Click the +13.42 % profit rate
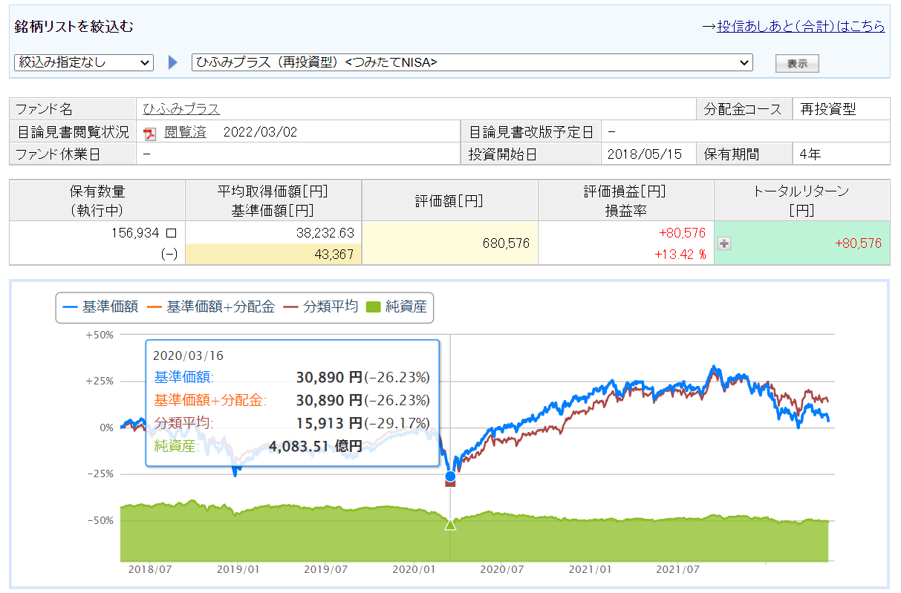 [680, 255]
